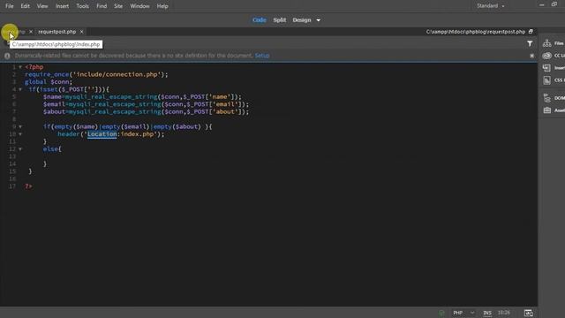Viewport: 565px width, 318px height.
Task: Select the requestpost.php document tab
Action: (x=56, y=32)
